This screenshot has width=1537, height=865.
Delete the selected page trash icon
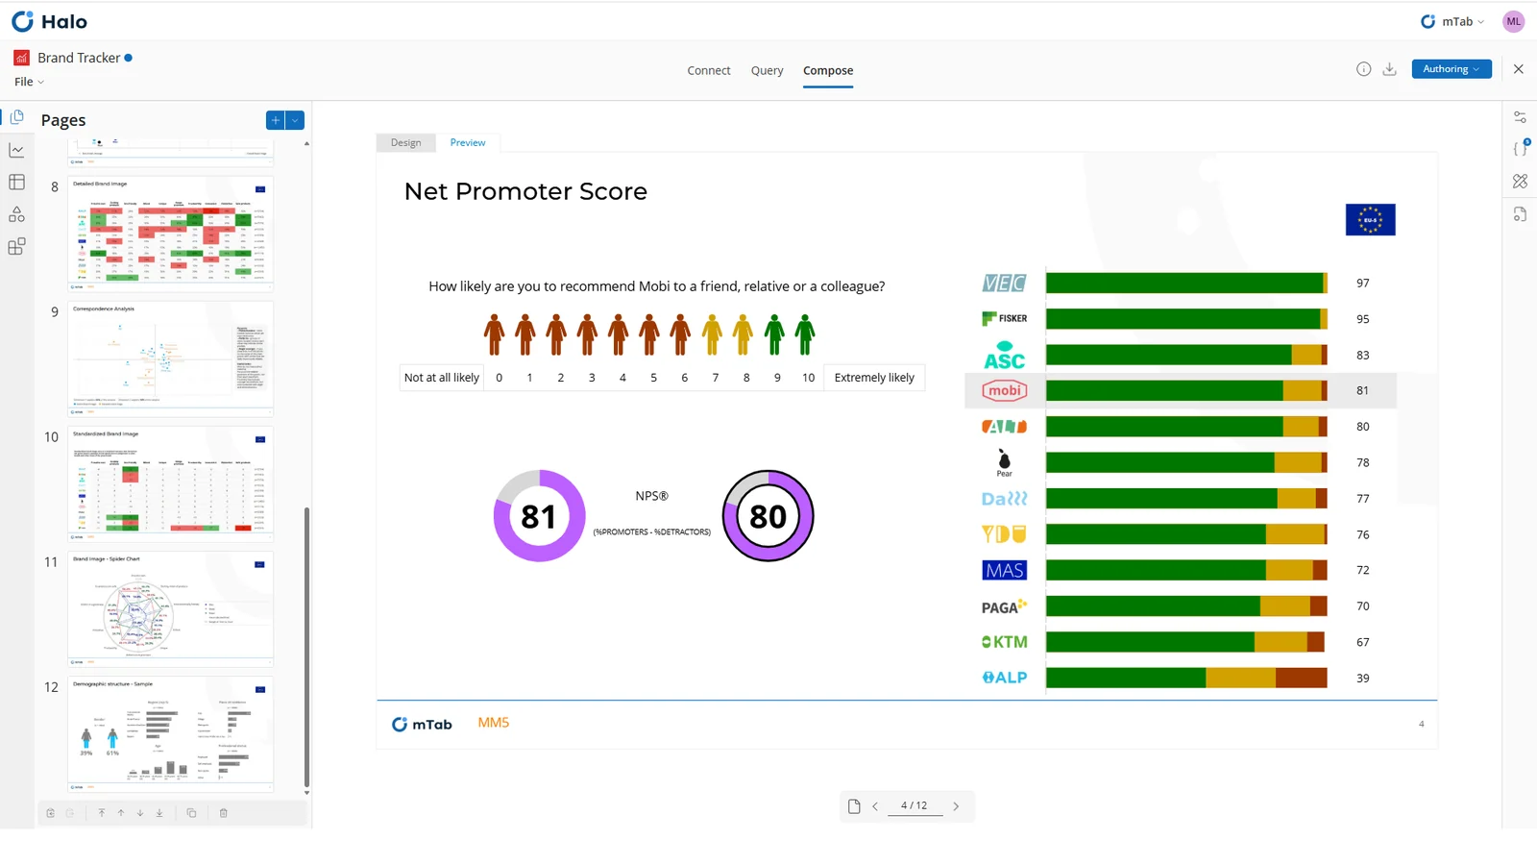pos(224,813)
